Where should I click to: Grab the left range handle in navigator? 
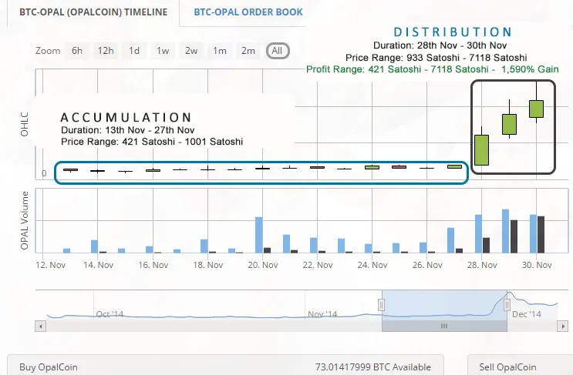pyautogui.click(x=381, y=305)
